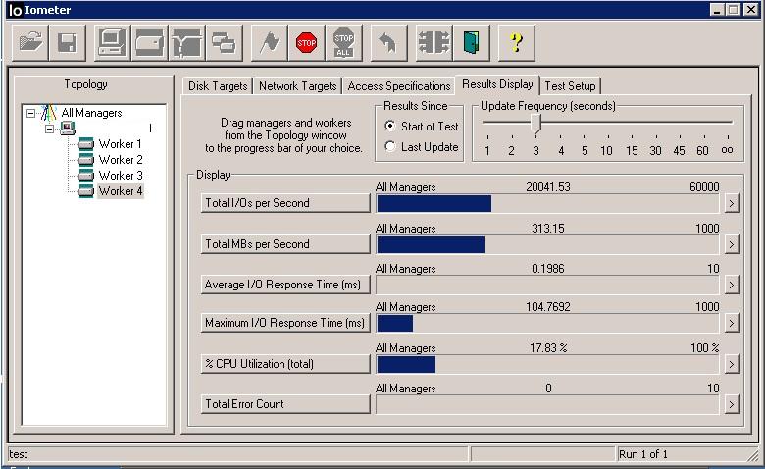Open arrow next to Total I/Os bar
765x469 pixels.
(731, 203)
